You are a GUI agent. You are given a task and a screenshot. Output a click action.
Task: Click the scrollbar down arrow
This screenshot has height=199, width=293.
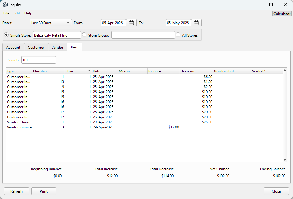[285, 160]
